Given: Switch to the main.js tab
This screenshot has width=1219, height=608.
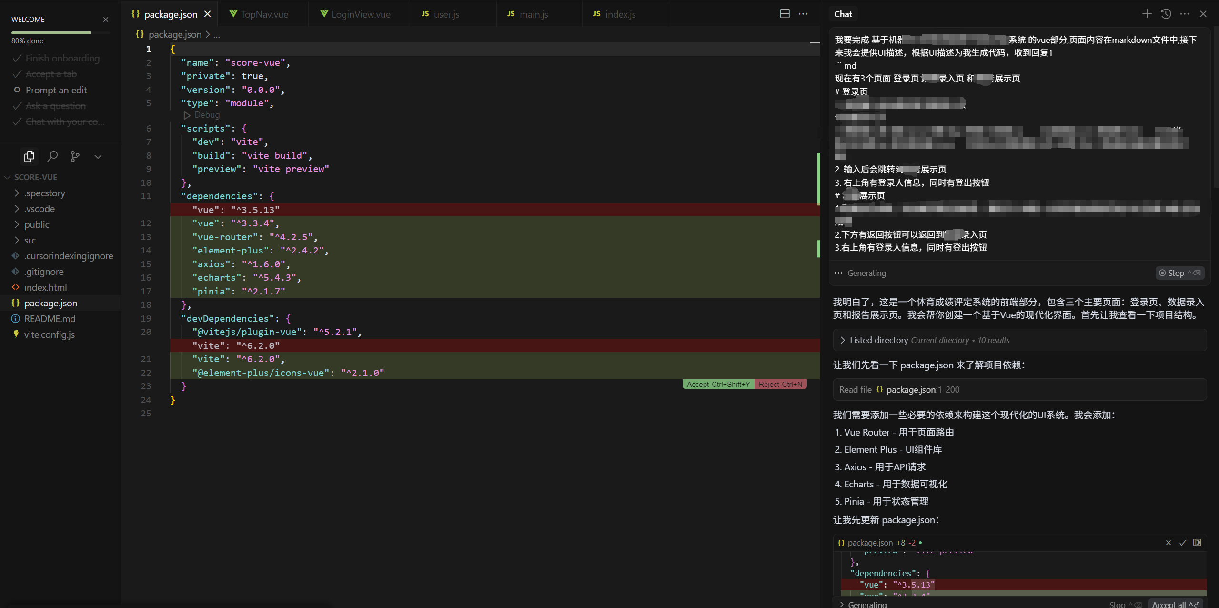Looking at the screenshot, I should tap(533, 14).
